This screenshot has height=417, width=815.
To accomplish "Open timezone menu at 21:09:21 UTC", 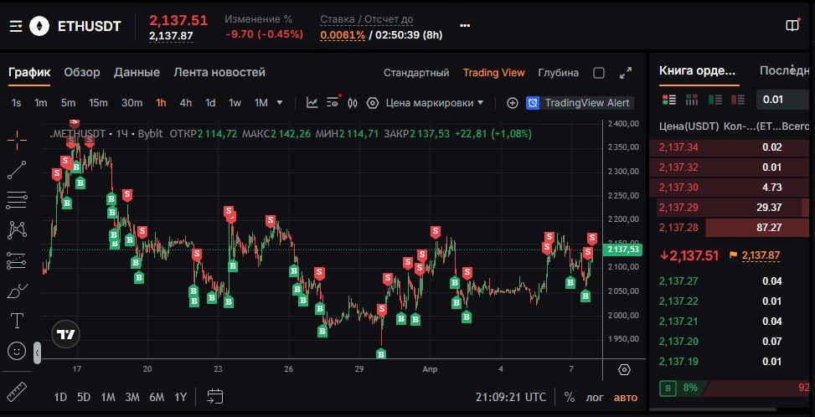I will click(x=510, y=397).
